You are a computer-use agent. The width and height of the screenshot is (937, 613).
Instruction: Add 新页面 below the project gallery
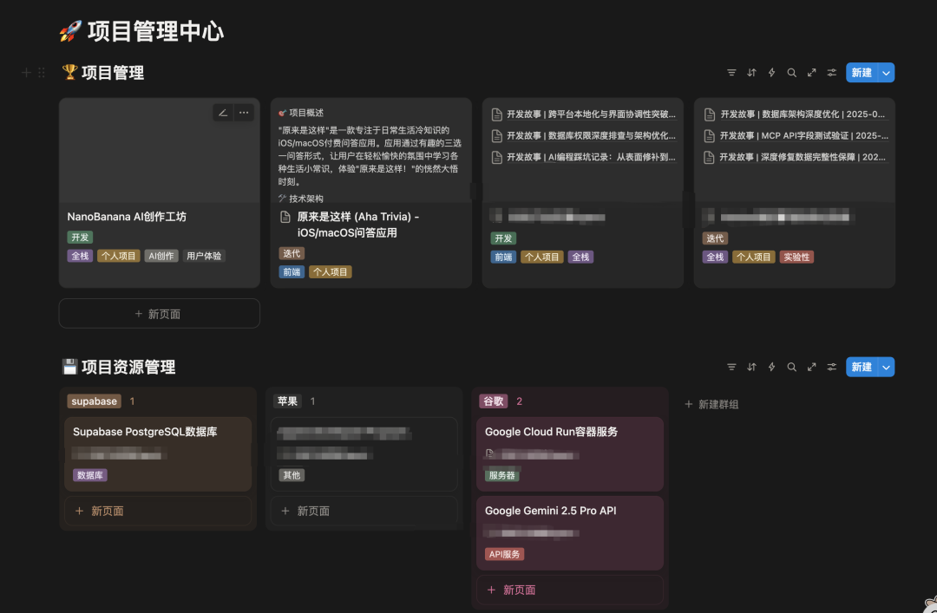point(159,314)
